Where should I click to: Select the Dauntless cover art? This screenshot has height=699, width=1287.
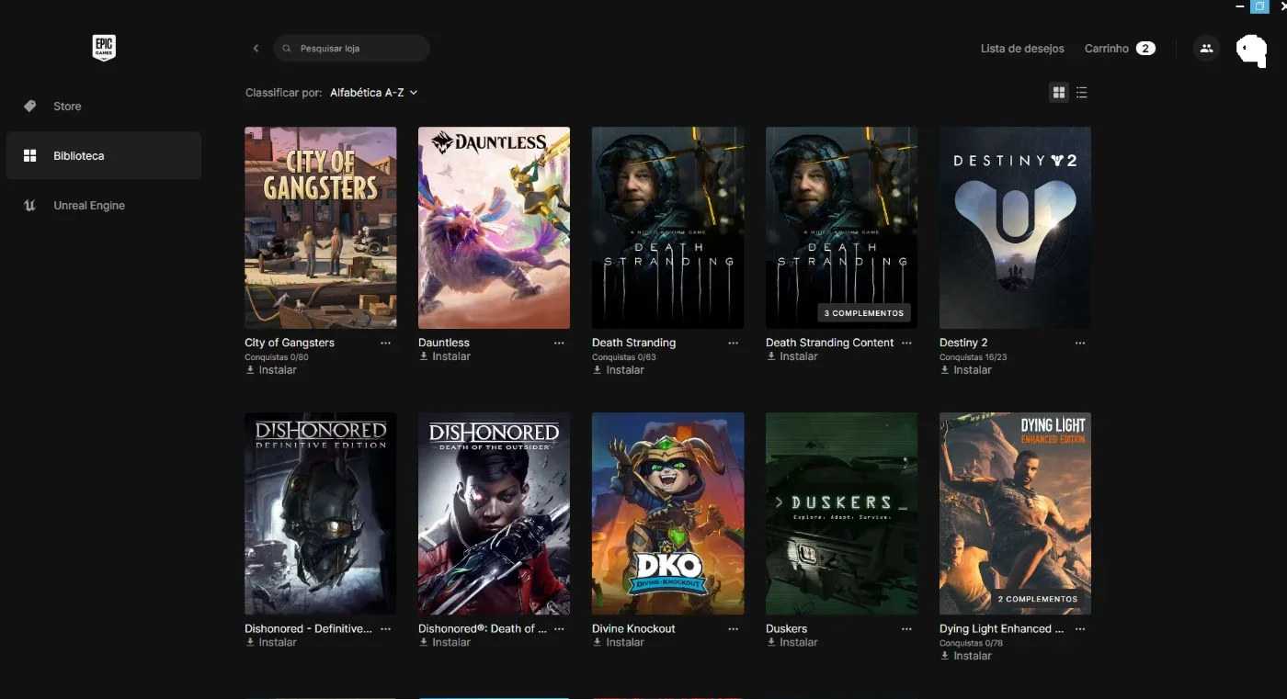[x=495, y=228]
